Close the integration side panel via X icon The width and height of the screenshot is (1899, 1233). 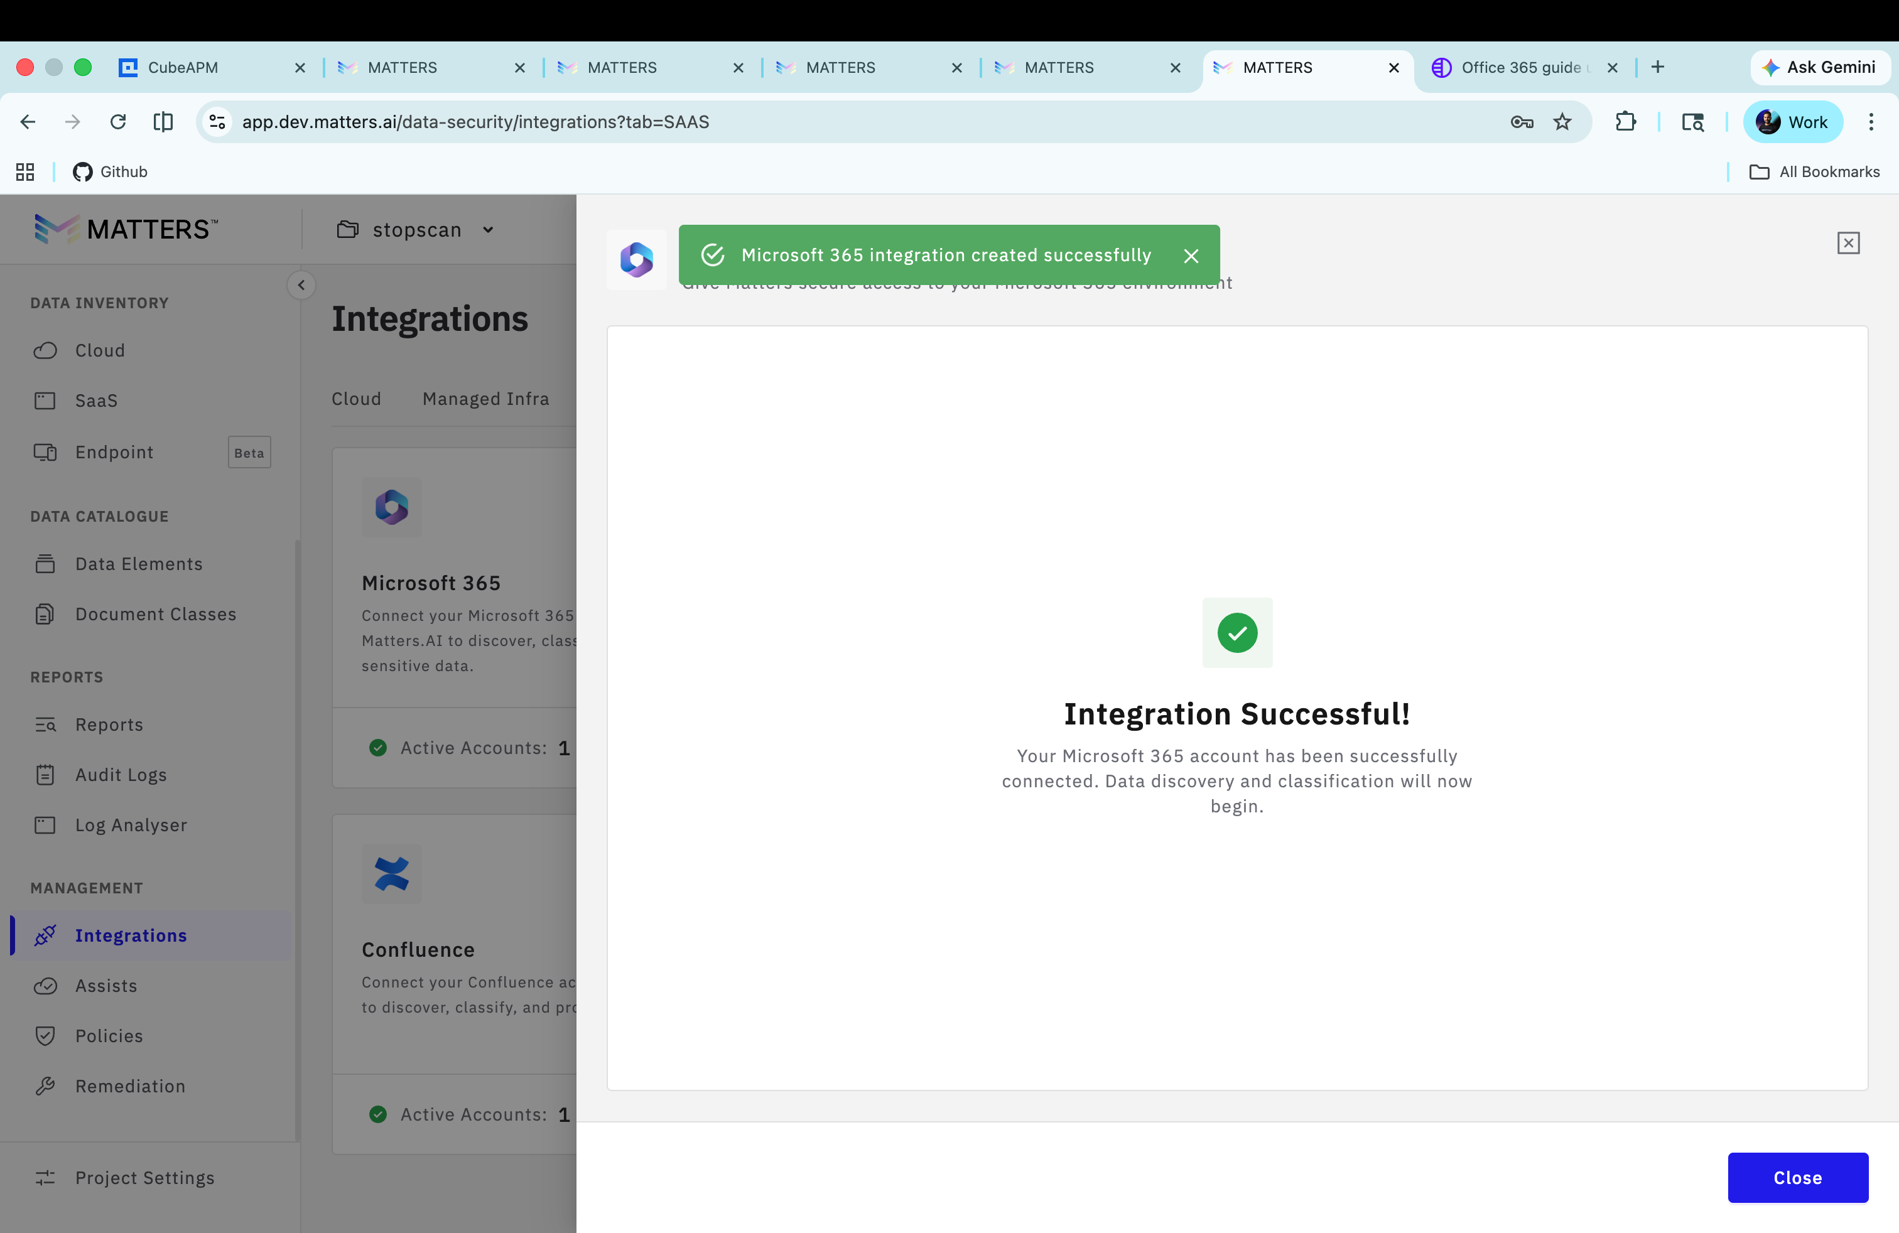pyautogui.click(x=1848, y=243)
